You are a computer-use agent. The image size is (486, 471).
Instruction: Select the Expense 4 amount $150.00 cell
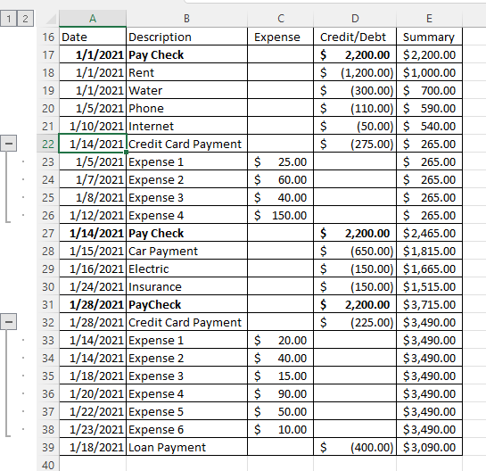pyautogui.click(x=281, y=215)
